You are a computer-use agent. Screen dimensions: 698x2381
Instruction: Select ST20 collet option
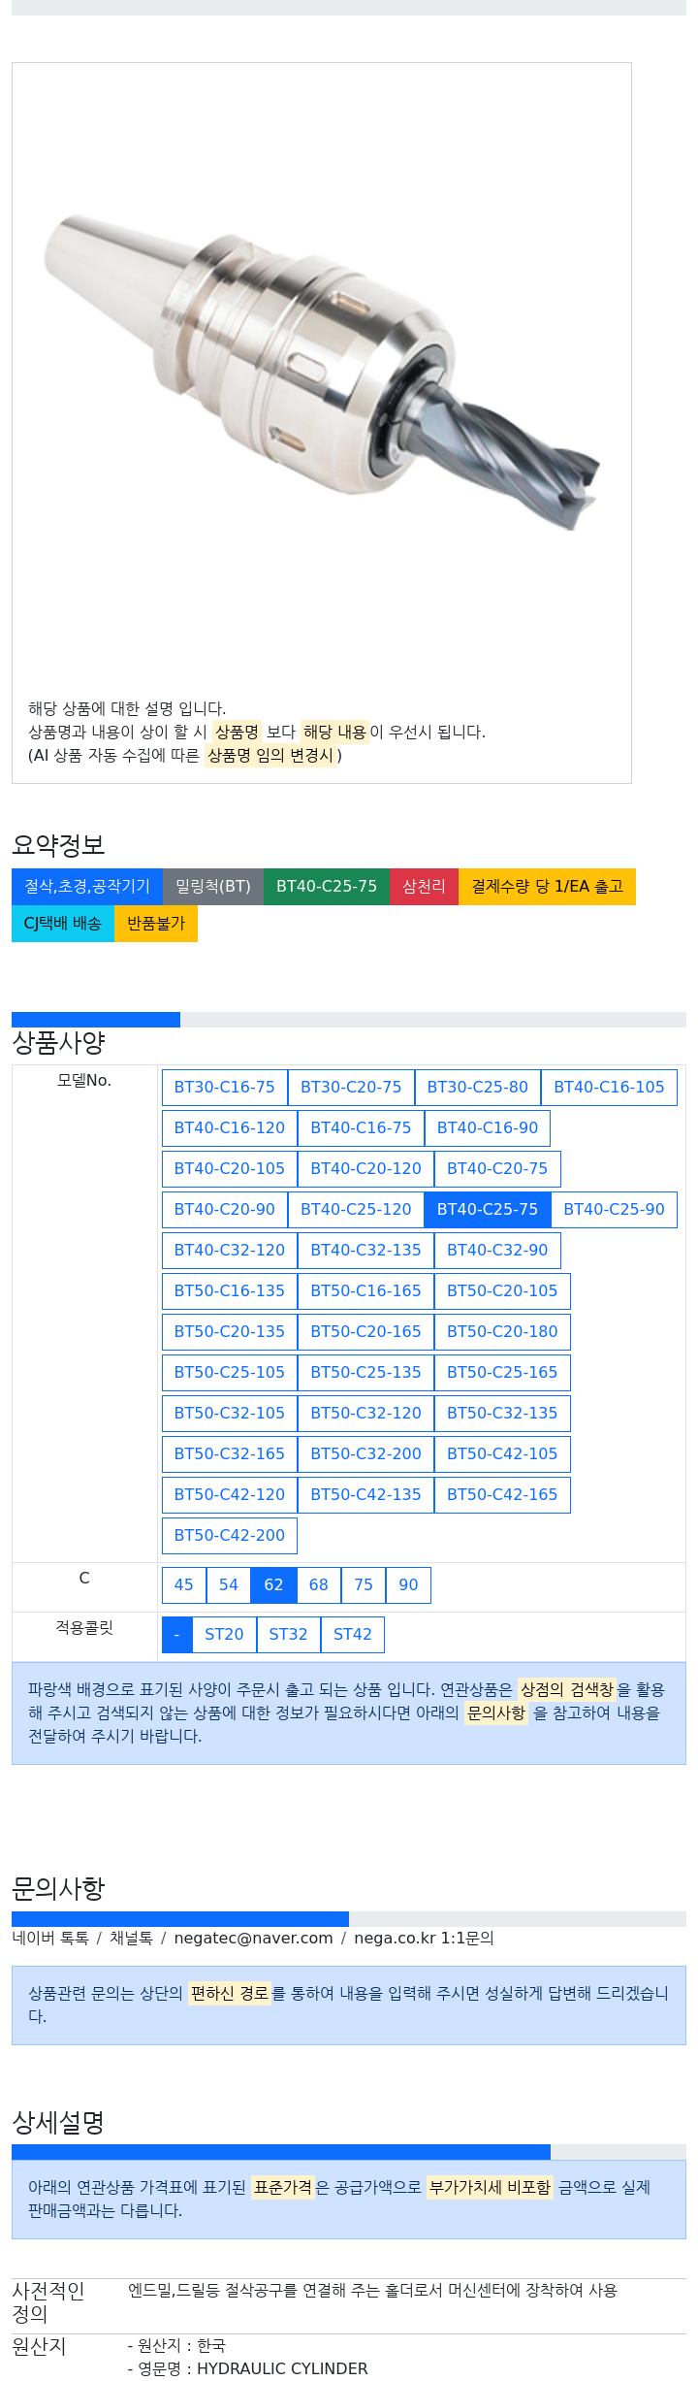(224, 1634)
